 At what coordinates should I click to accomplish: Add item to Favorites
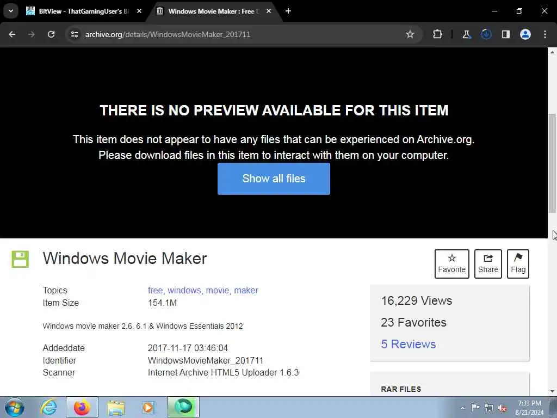452,264
